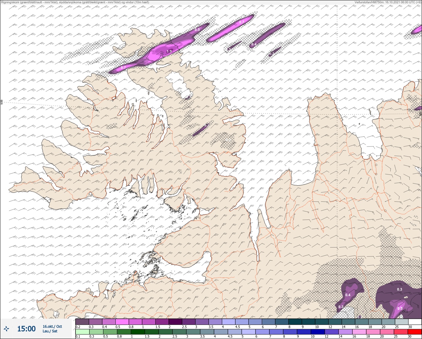The height and width of the screenshot is (339, 422).
Task: Pick snow legend swatch labeled 10
Action: point(321,322)
